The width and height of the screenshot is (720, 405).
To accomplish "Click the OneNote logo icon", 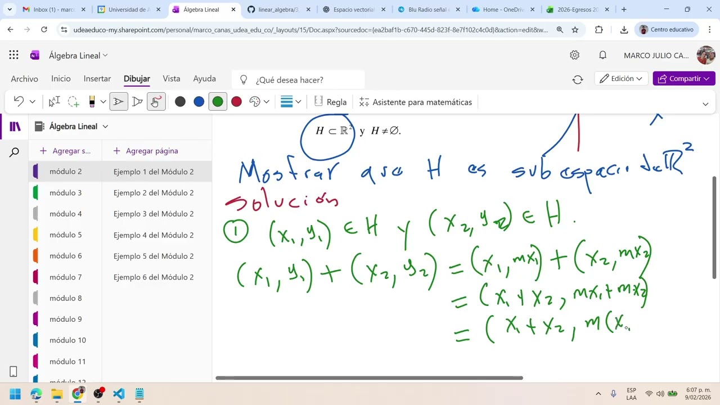I will coord(35,55).
